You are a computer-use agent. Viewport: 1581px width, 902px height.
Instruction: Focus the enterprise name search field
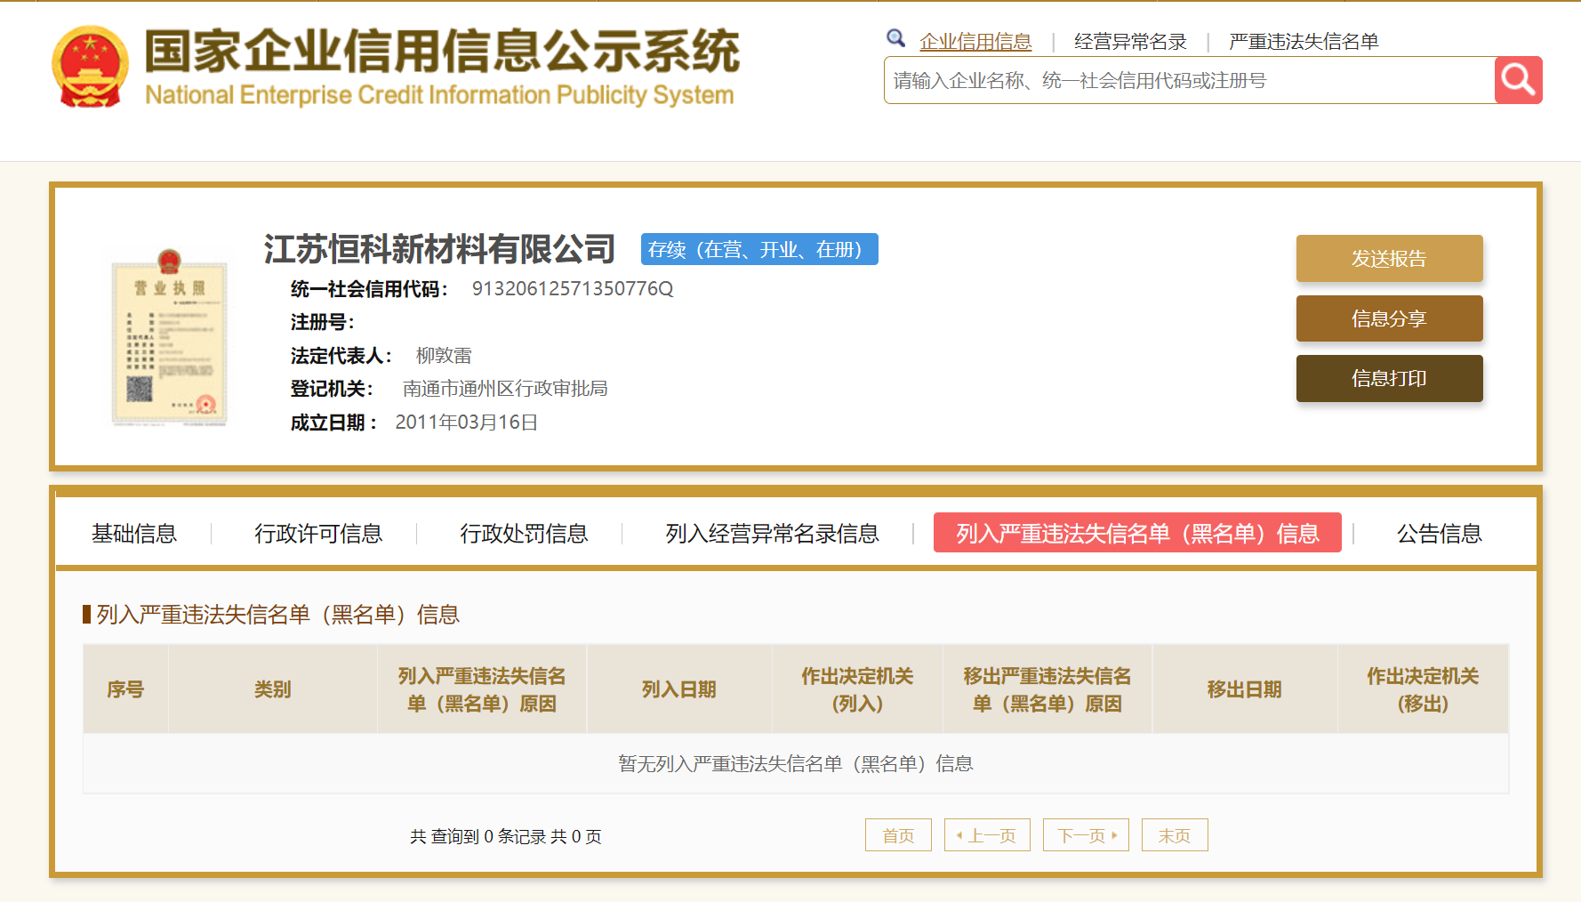(x=1189, y=80)
